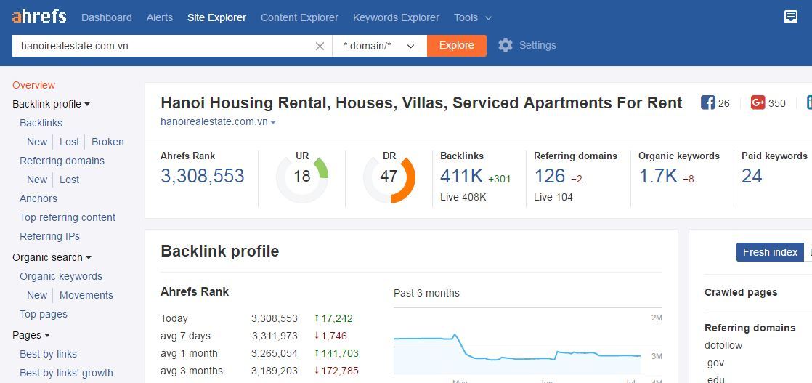Screen dimensions: 812x383
Task: Collapse the Backlink profile sidebar section
Action: [x=52, y=104]
